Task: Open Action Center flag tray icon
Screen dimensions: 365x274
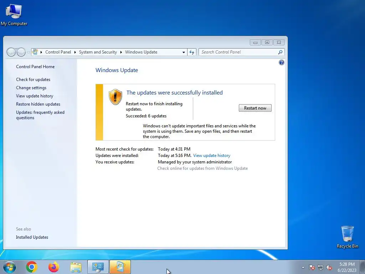Action: [312, 267]
